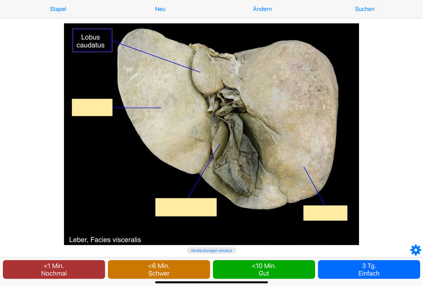Click the Lobus caudatus label box

click(x=92, y=40)
